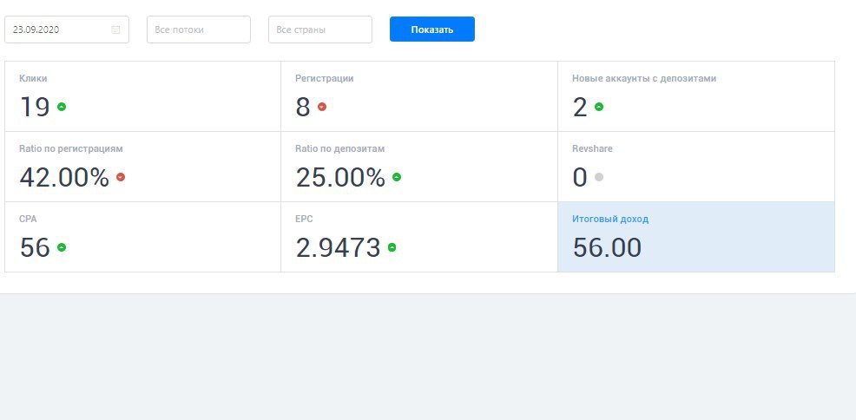Select the EPC value 2.9473
856x420 pixels.
point(339,247)
